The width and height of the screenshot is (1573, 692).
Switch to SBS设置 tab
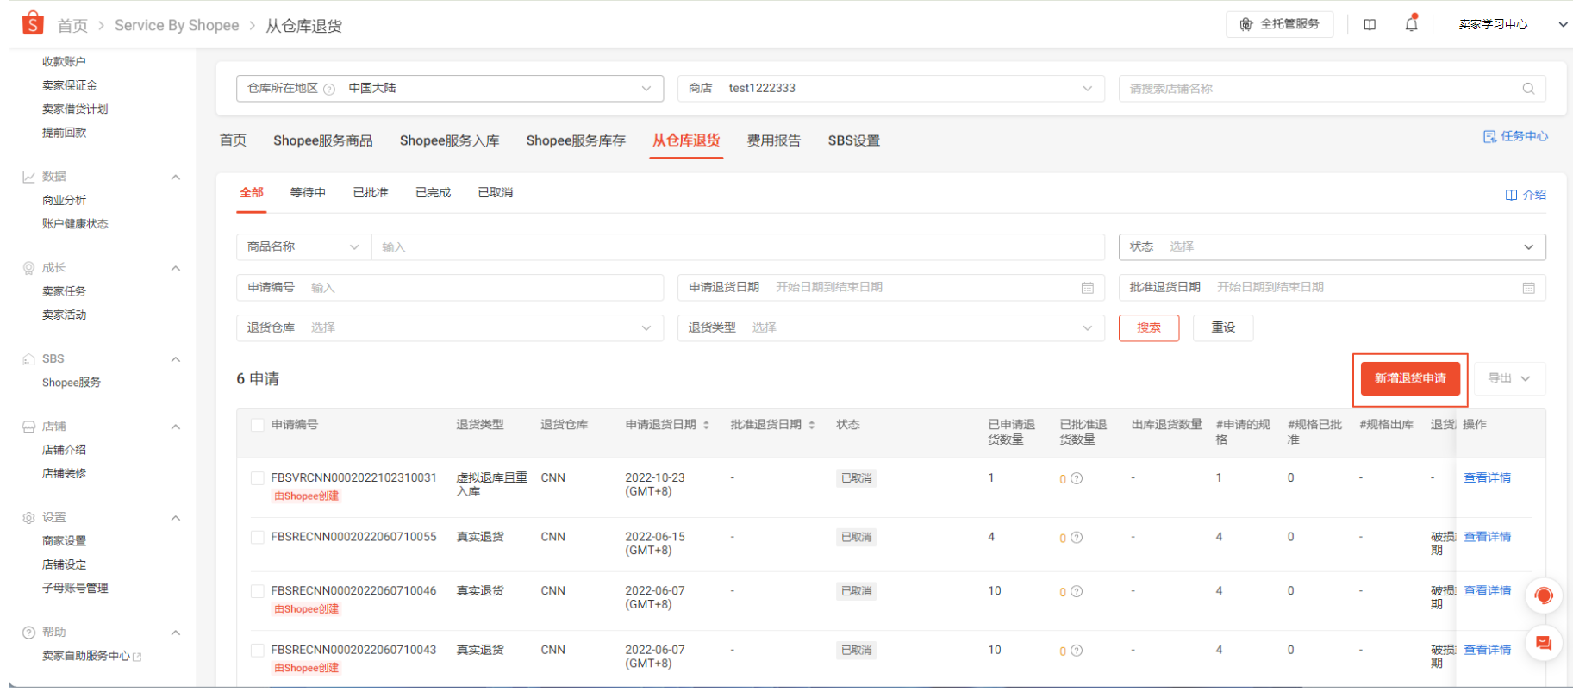pos(854,140)
